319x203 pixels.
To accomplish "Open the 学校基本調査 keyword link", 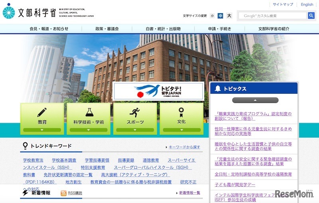I will point(64,160).
